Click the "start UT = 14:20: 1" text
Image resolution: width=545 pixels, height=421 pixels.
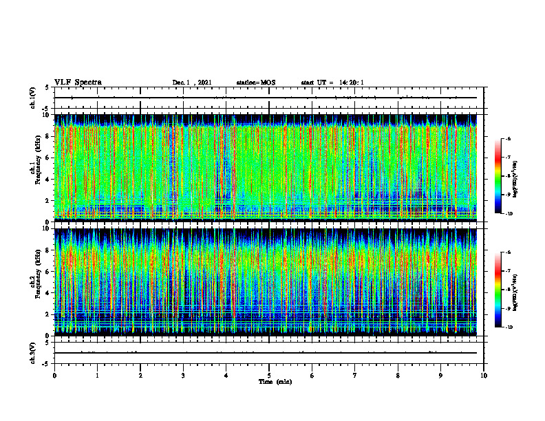[332, 83]
